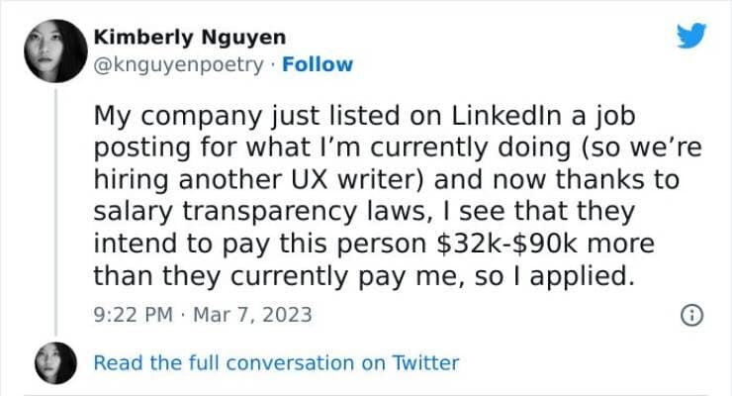This screenshot has height=396, width=732.
Task: Open Read the full conversation on Twitter
Action: pos(276,362)
